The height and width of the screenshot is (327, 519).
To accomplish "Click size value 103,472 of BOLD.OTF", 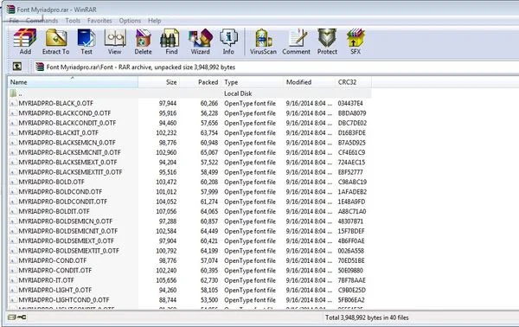I will tap(166, 182).
